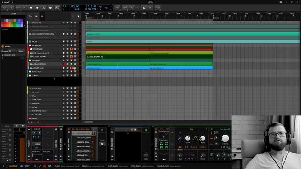Open the EDIT menu

(x=125, y=8)
